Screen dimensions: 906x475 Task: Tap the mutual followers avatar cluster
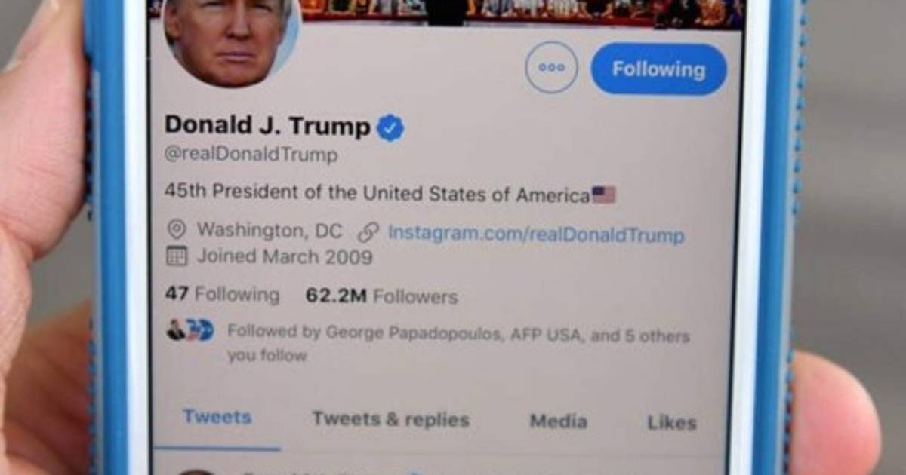coord(190,330)
